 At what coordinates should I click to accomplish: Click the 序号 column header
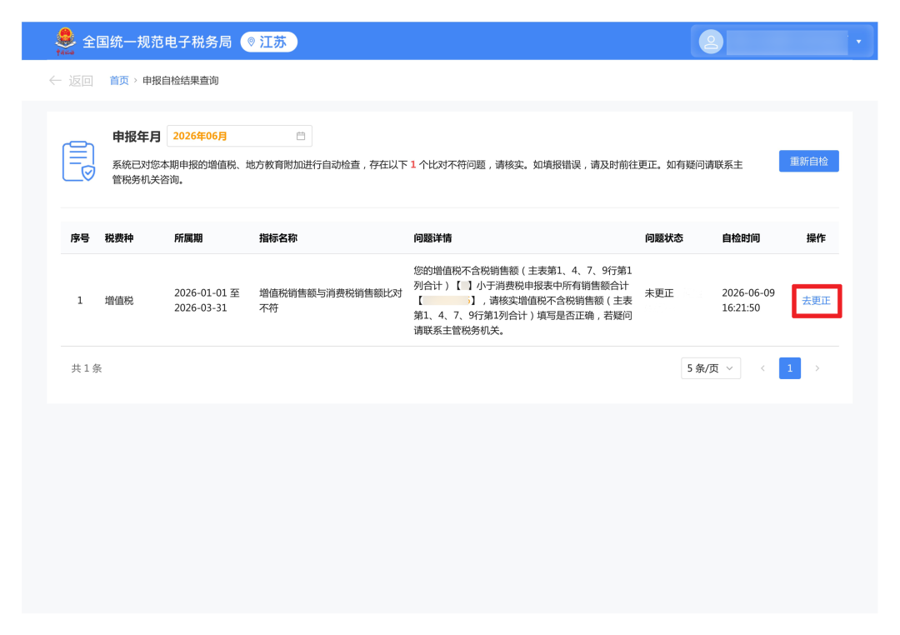coord(80,238)
